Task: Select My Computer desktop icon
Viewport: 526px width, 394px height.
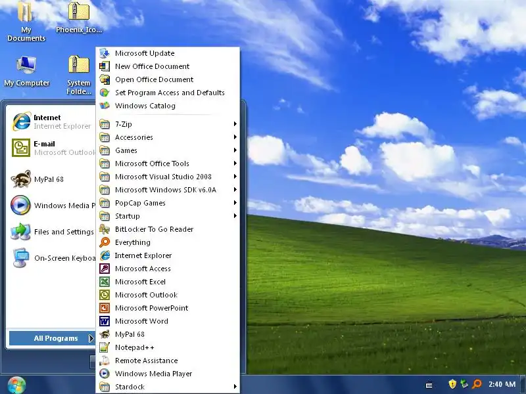Action: click(x=26, y=72)
